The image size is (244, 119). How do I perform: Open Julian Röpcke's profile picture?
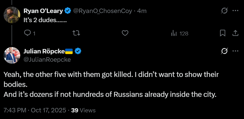pyautogui.click(x=12, y=55)
